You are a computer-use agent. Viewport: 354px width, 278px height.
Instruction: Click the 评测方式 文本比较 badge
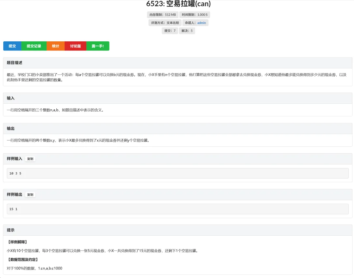coord(165,23)
